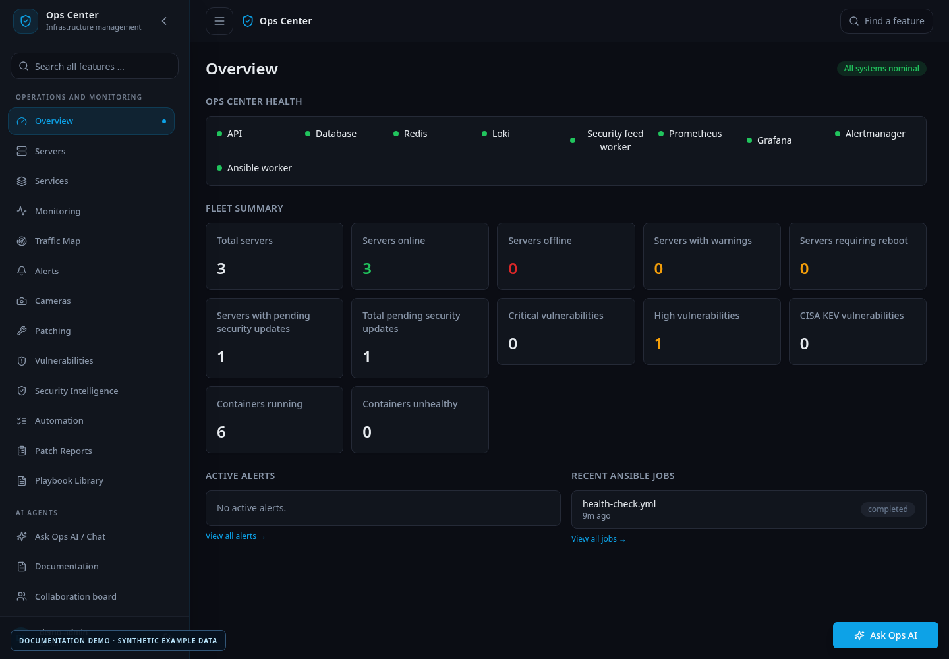Go to Servers page

91,151
